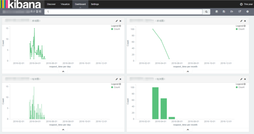Screen dimensions: 254x134
Task: Click the 65-count bar in monthly bar chart
Action: pos(164,109)
